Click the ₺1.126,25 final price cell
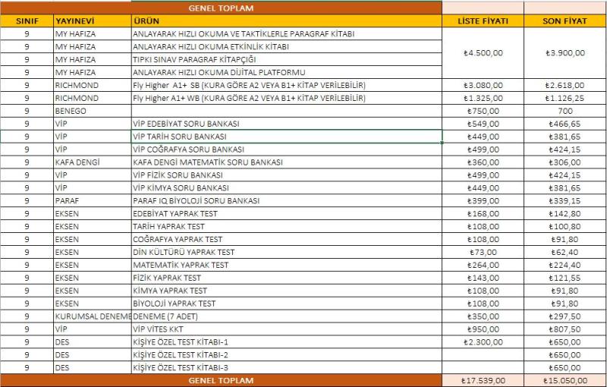 (x=565, y=98)
